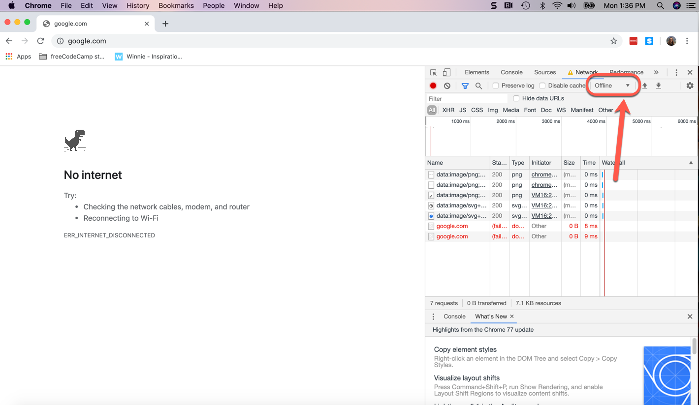Open Spotlight search in menu bar
Screen dimensions: 699x405
pos(660,5)
